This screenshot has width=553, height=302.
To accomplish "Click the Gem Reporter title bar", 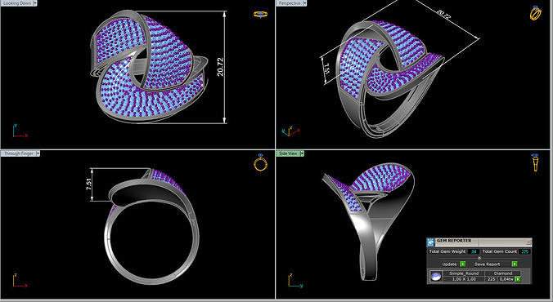I will [x=479, y=242].
